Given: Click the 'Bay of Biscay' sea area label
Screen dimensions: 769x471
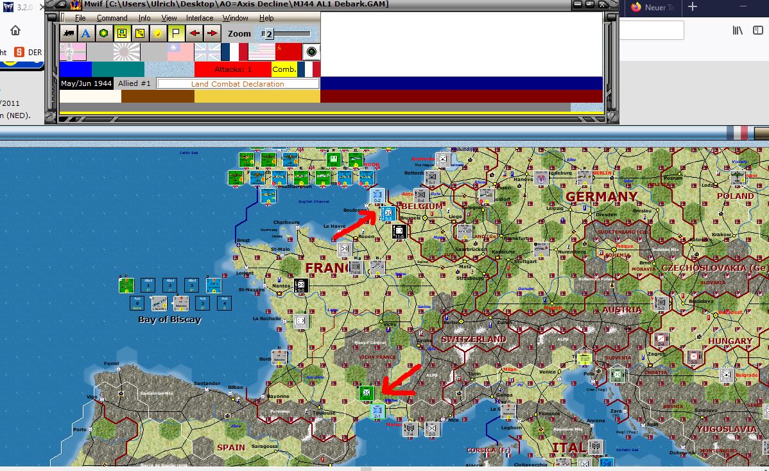Looking at the screenshot, I should [x=169, y=320].
